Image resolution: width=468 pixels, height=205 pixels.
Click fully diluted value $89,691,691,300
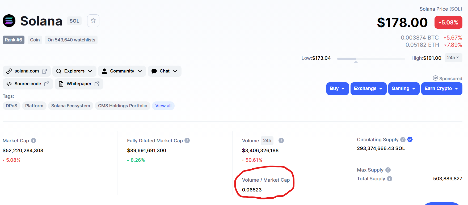pos(146,151)
